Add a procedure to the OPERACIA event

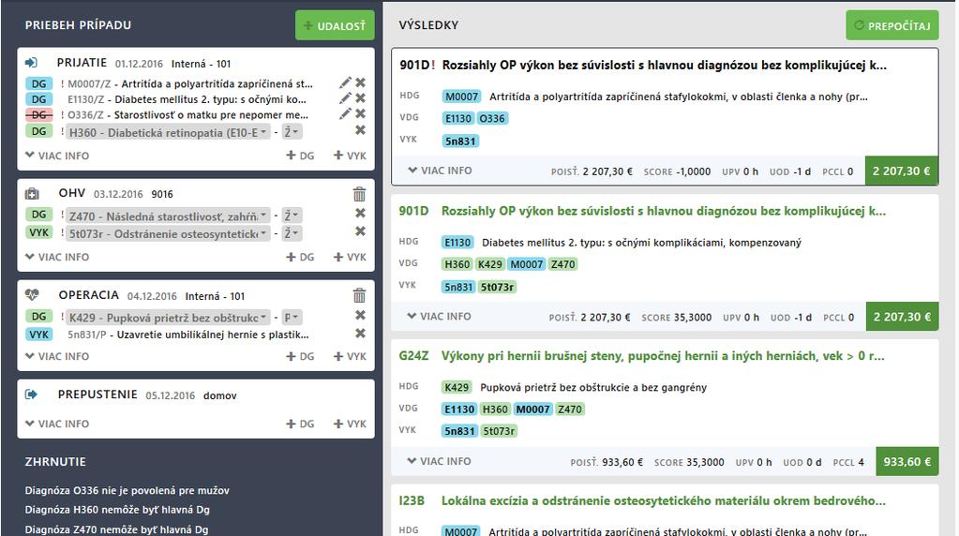click(350, 356)
